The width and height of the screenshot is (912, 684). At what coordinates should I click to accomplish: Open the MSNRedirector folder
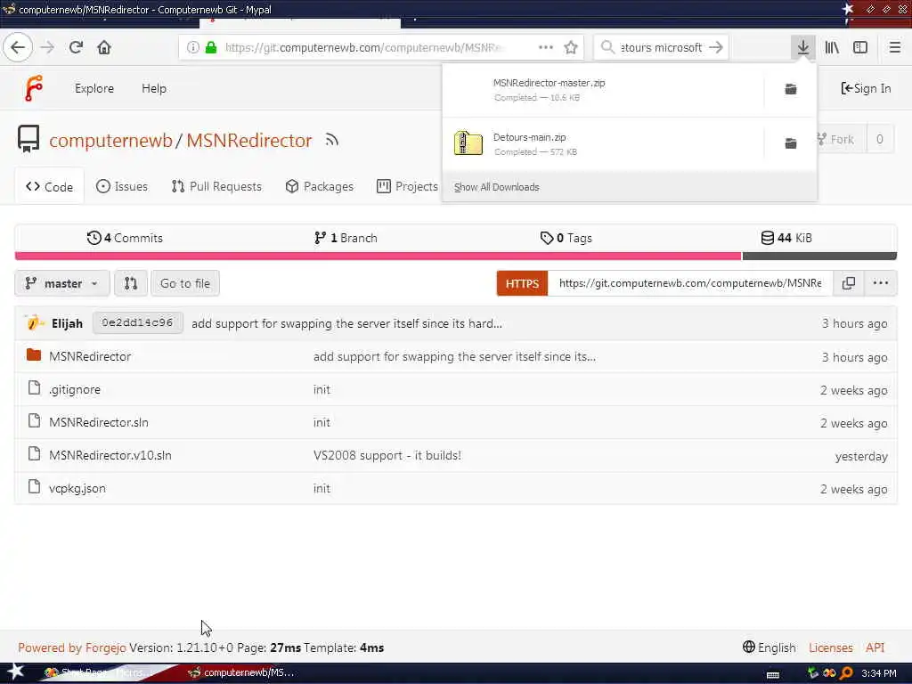point(90,356)
